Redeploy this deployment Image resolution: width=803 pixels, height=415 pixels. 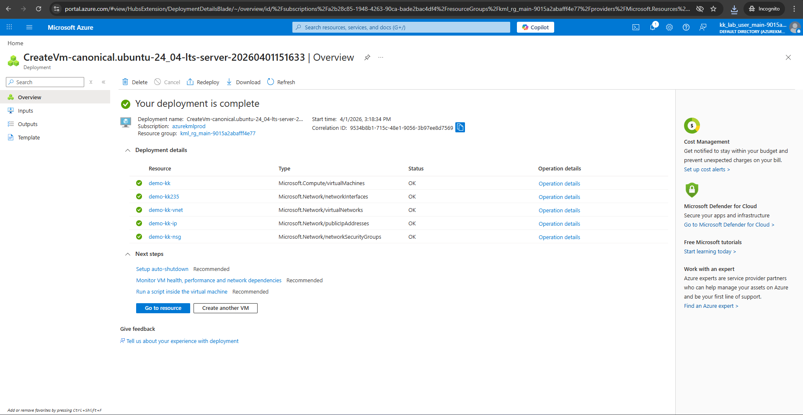203,82
